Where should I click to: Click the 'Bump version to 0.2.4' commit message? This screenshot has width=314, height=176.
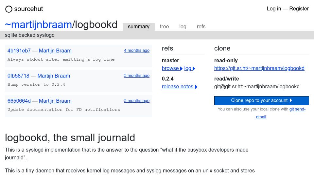point(36,85)
